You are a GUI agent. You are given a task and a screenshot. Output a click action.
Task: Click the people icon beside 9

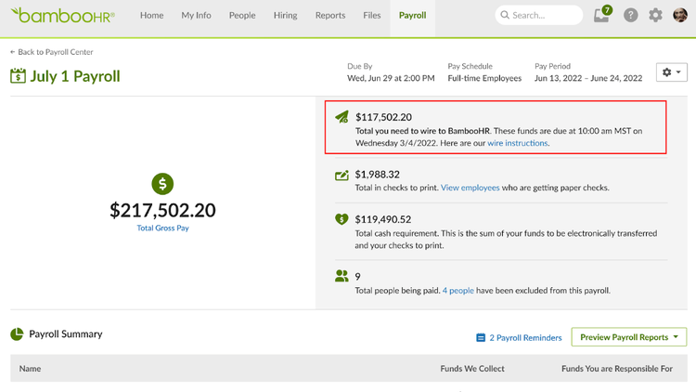(342, 276)
